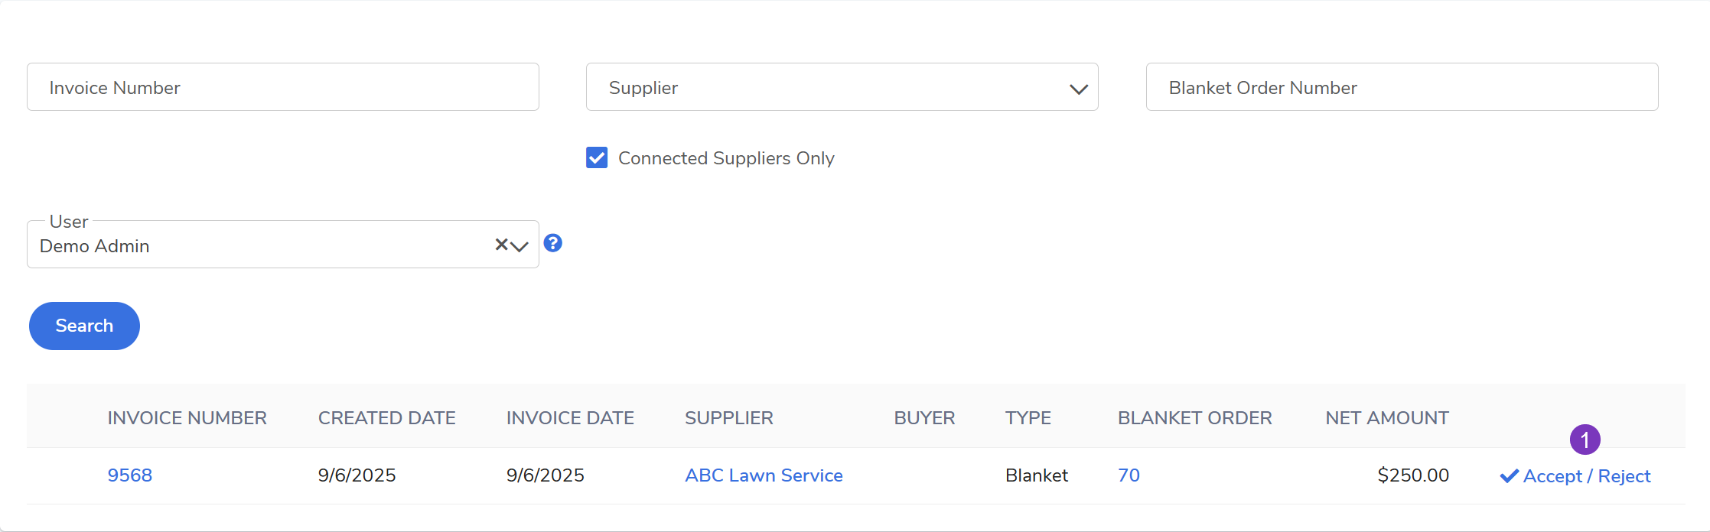Sort by Supplier column header
This screenshot has height=532, width=1710.
point(728,418)
